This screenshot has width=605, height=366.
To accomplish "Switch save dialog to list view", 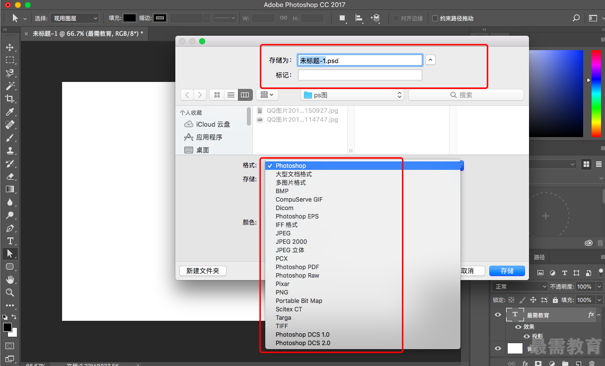I will 230,95.
